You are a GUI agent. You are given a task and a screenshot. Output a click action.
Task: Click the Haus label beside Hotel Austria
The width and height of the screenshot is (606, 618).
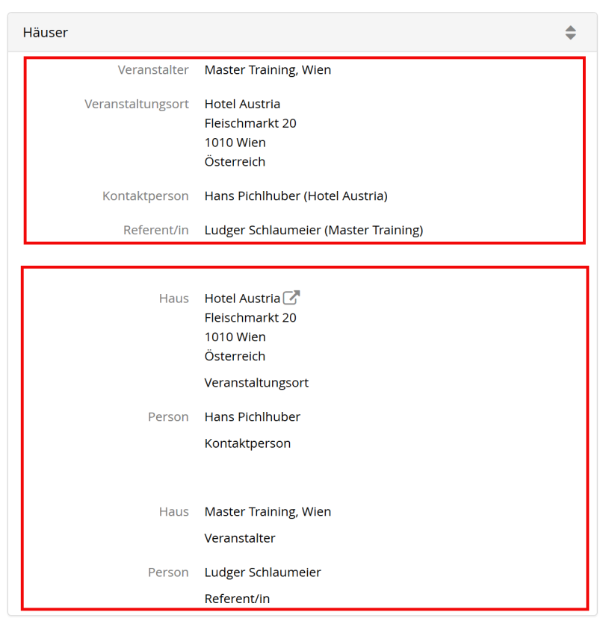(174, 299)
